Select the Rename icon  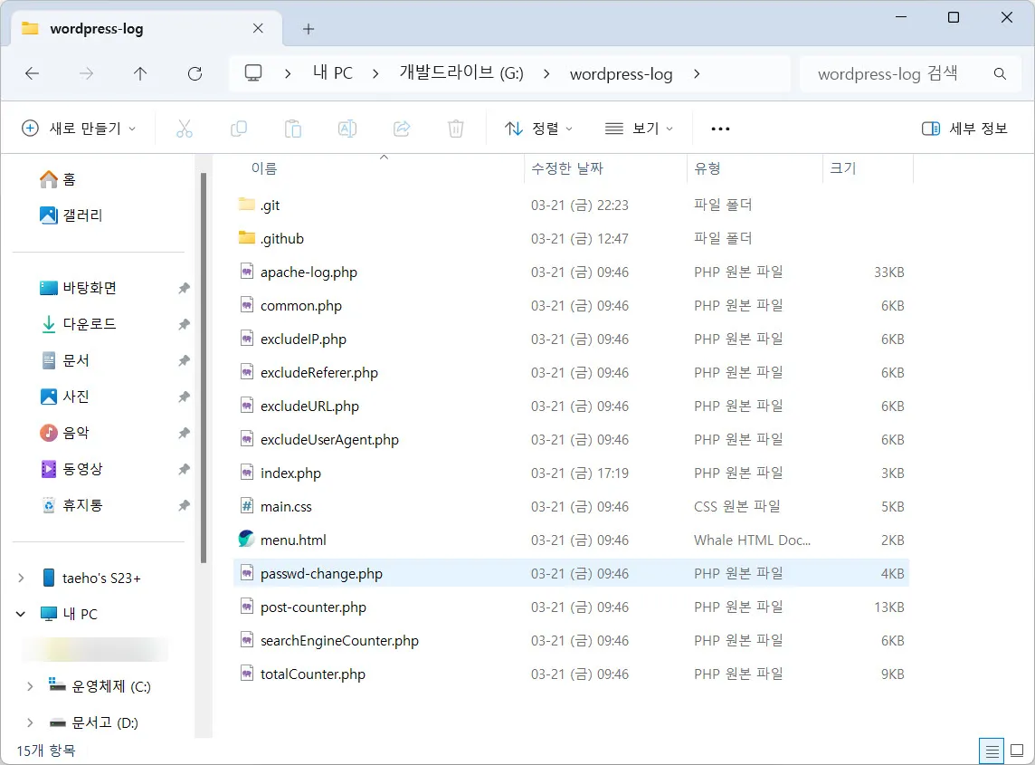pos(347,128)
